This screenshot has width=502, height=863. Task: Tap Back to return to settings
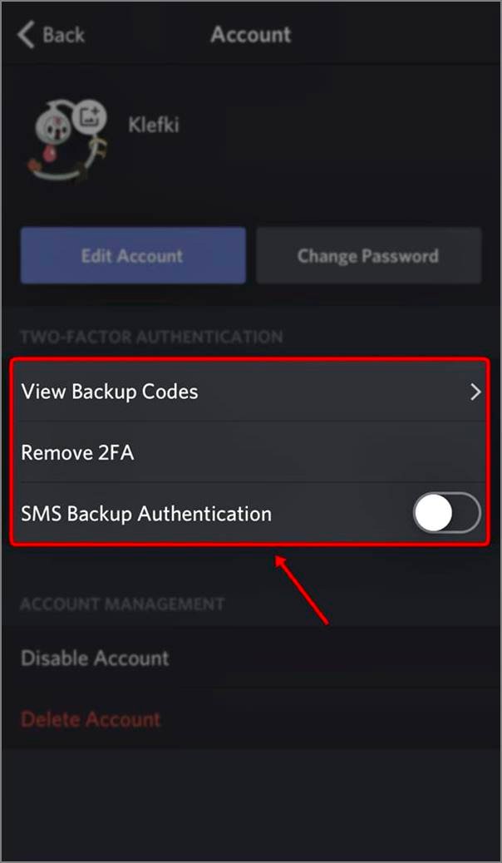[50, 34]
